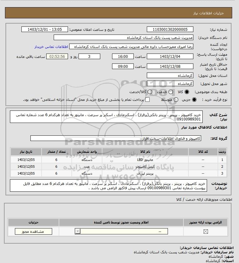This screenshot has width=239, height=263.
Task: Select the خدمت radio button
Action: (171, 92)
